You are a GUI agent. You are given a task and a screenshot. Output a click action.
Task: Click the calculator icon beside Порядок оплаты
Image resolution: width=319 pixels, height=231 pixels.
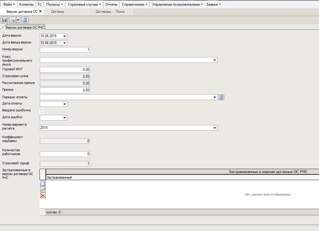tap(221, 97)
